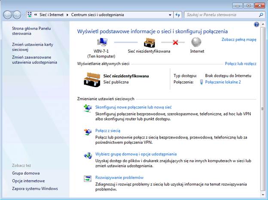This screenshot has width=268, height=200.
Task: Click the Szukaj w Panelu sterowania search field
Action: 216,15
